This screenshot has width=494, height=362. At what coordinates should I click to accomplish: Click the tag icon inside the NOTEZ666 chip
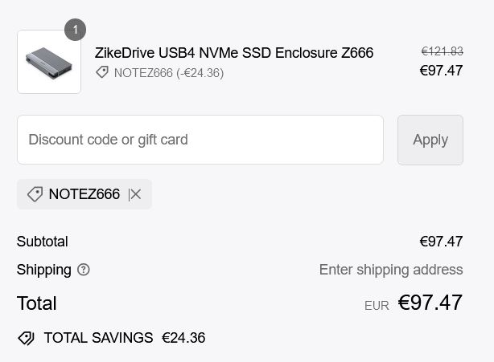(35, 194)
